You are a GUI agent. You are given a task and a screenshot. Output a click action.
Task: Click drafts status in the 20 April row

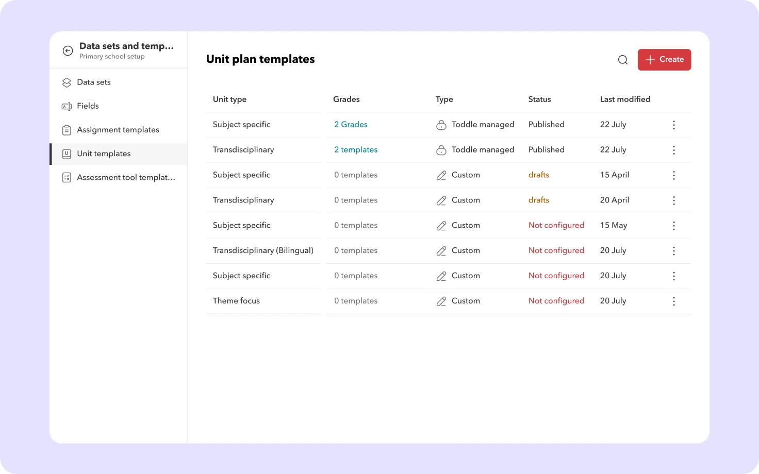(x=539, y=200)
